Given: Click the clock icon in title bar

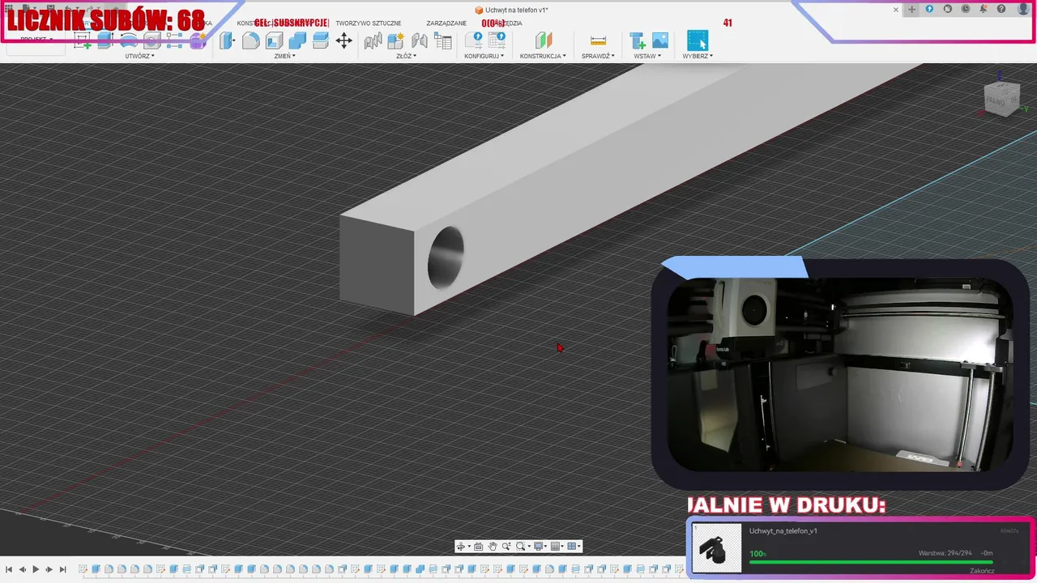Looking at the screenshot, I should [x=966, y=9].
